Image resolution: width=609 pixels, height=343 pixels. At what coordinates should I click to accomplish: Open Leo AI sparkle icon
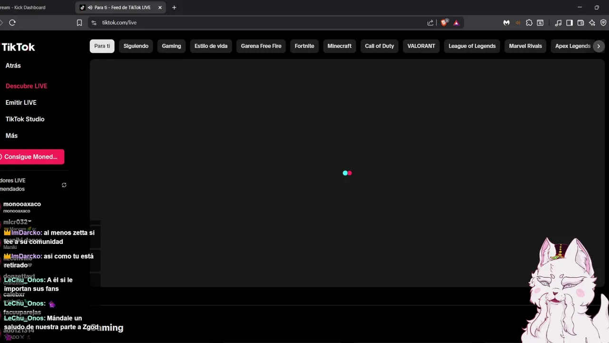coord(592,22)
